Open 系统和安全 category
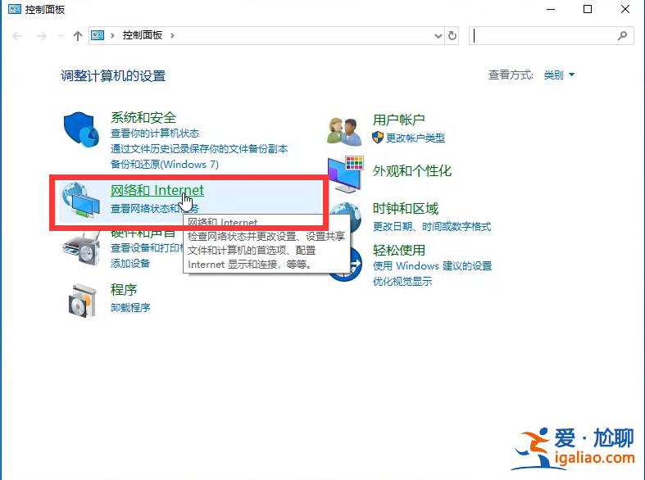This screenshot has width=645, height=480. (x=143, y=117)
